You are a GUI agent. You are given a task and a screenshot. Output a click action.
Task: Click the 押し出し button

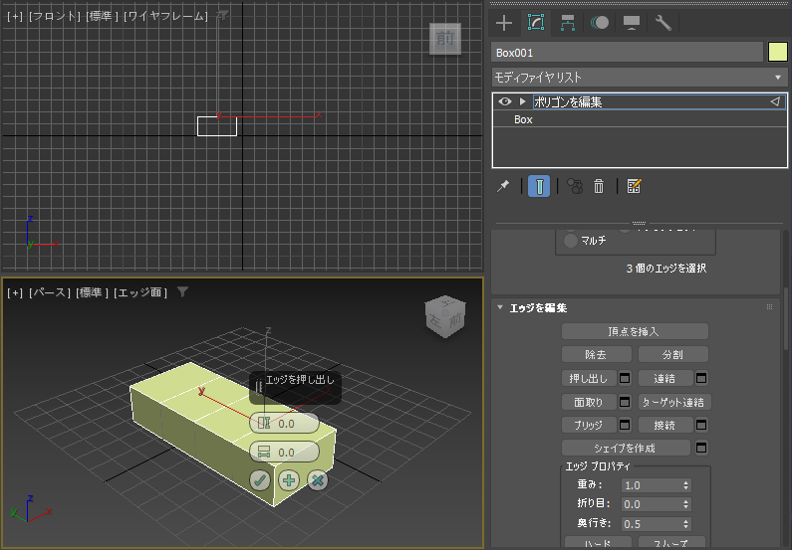(x=589, y=378)
